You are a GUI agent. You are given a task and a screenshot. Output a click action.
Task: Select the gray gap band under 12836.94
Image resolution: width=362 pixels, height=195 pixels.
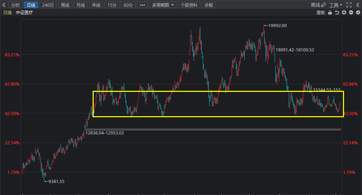[213, 130]
